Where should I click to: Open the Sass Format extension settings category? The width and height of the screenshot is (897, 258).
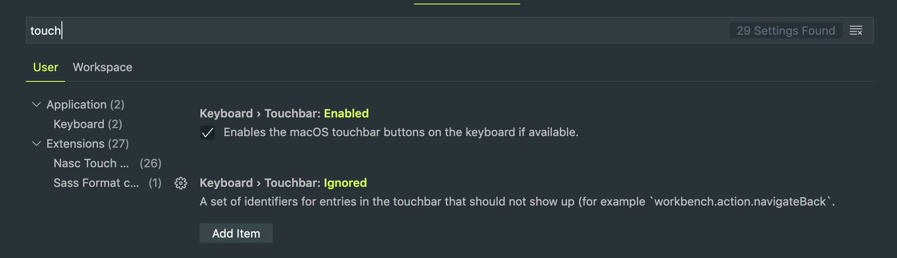[107, 183]
